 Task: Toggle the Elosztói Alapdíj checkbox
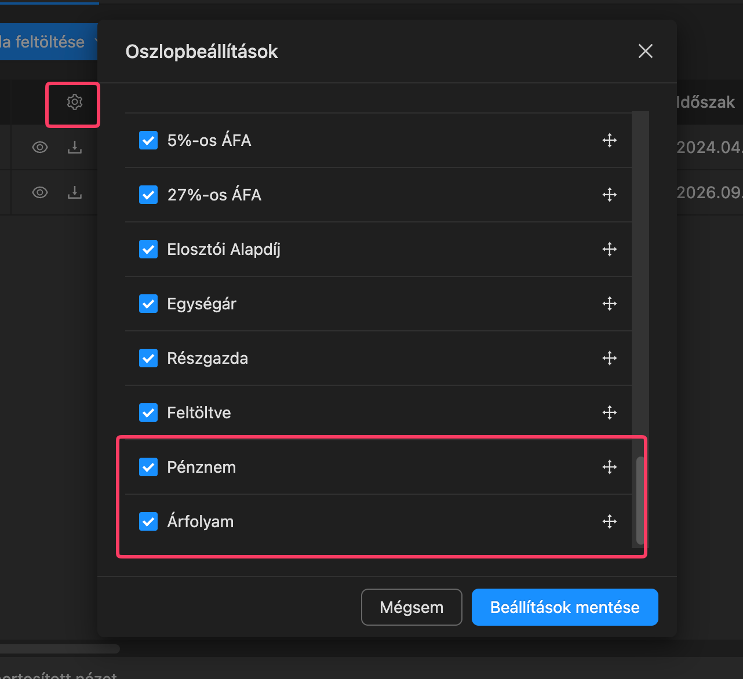click(x=148, y=249)
